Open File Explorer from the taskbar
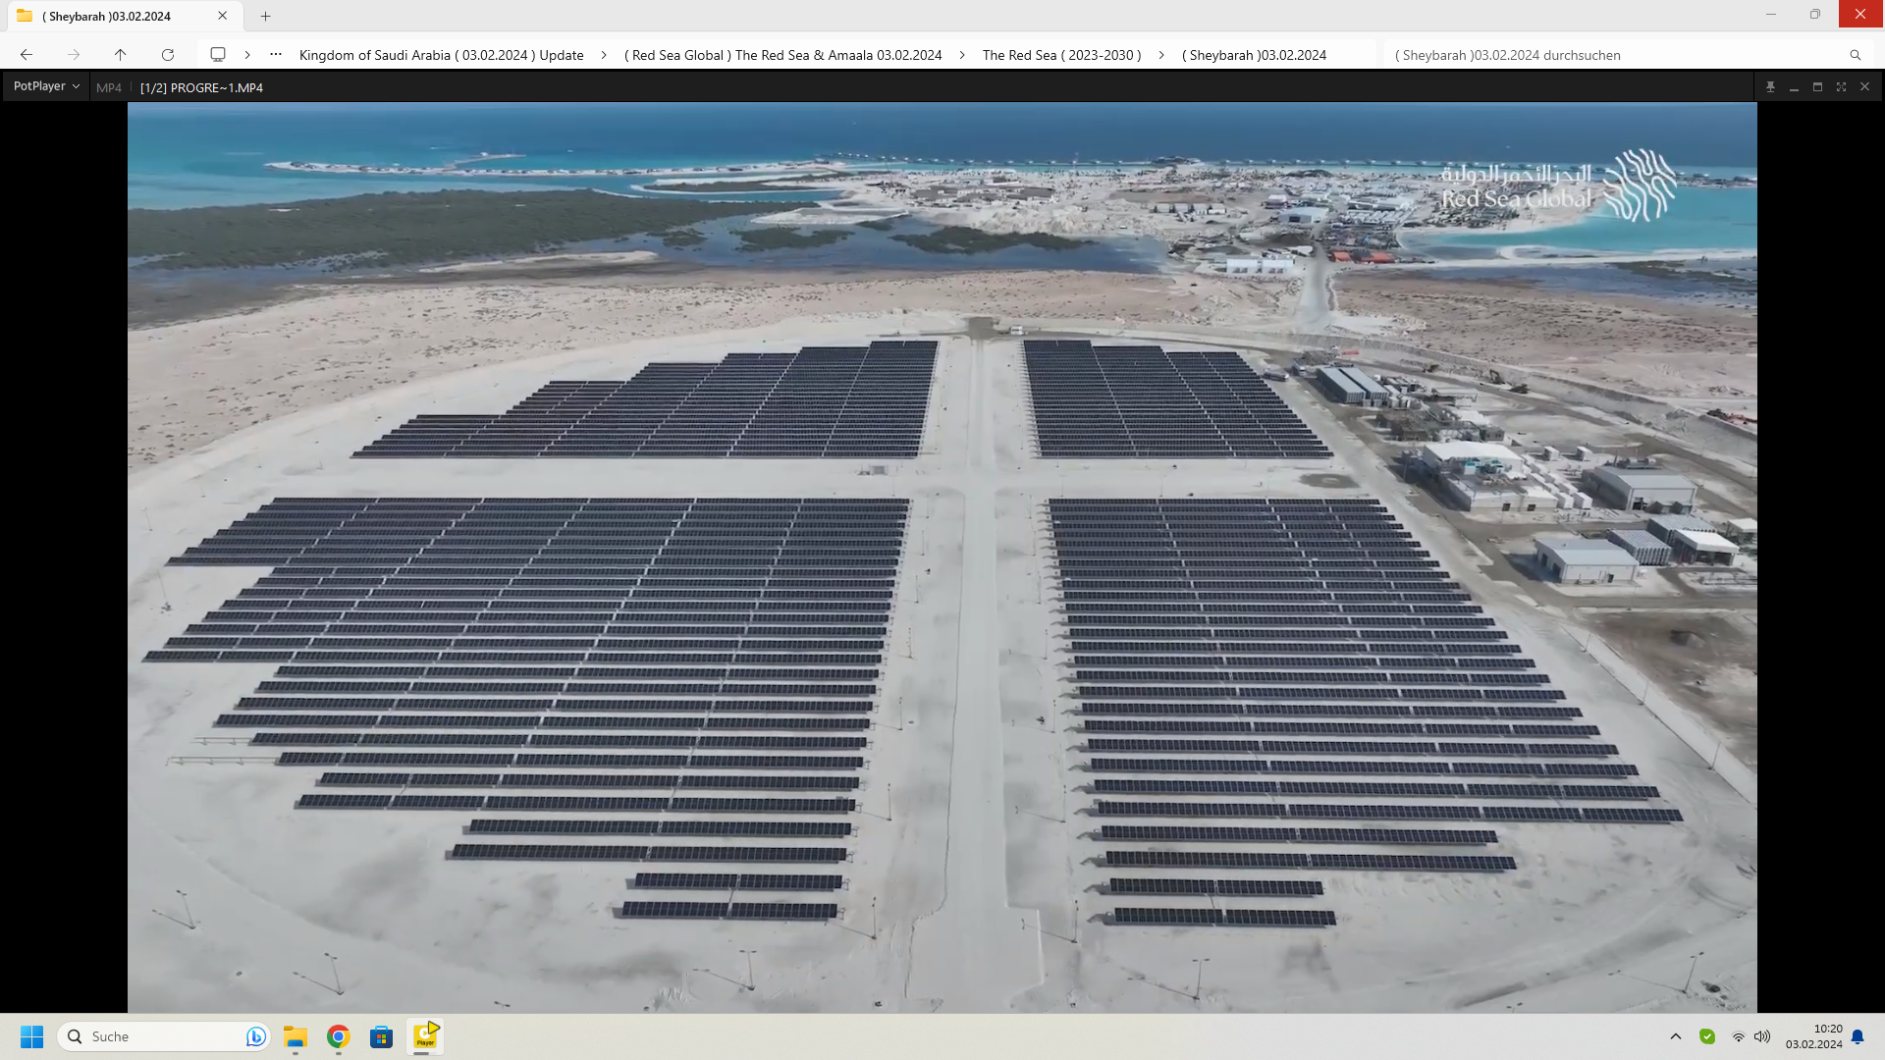 click(x=296, y=1036)
